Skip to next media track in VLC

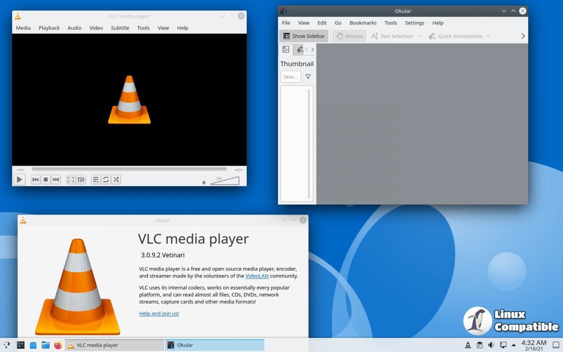click(x=56, y=179)
